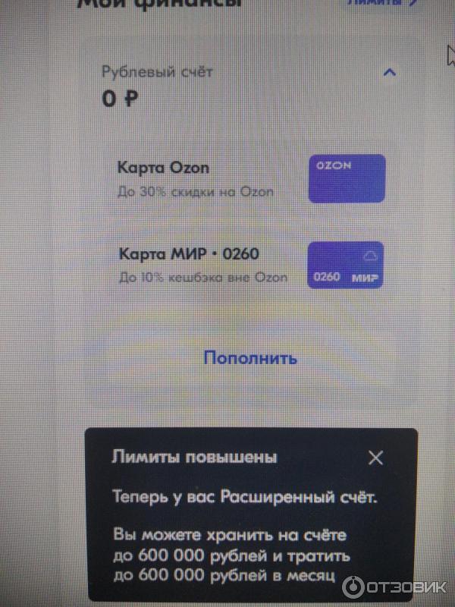Open the МИР 0260 card thumbnail
455x607 pixels.
[346, 265]
